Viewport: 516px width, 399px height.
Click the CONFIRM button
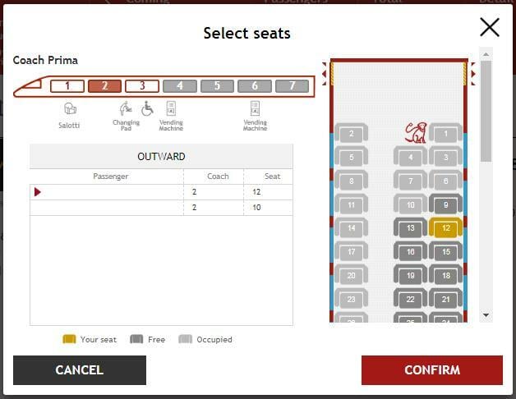coord(431,370)
